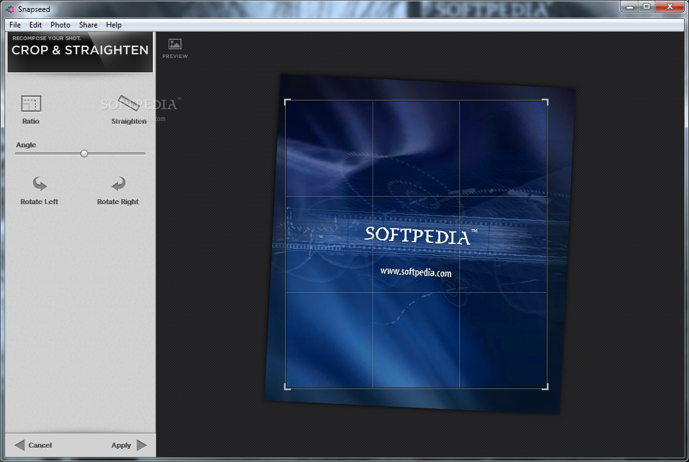Viewport: 689px width, 462px height.
Task: Click the Angle label text
Action: pos(26,145)
